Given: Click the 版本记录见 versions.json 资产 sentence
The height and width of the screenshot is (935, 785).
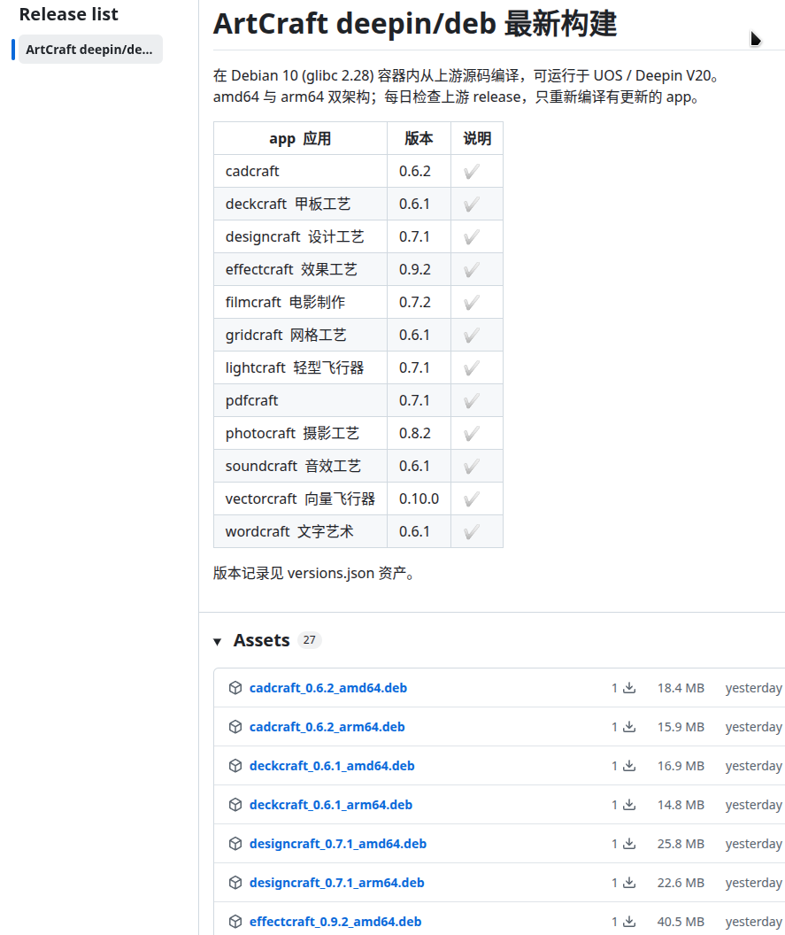Looking at the screenshot, I should 313,573.
